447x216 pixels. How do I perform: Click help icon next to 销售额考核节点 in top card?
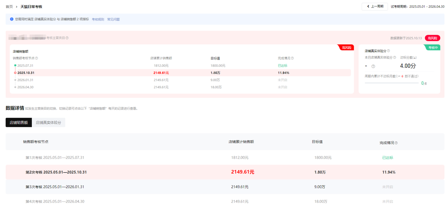click(x=37, y=58)
